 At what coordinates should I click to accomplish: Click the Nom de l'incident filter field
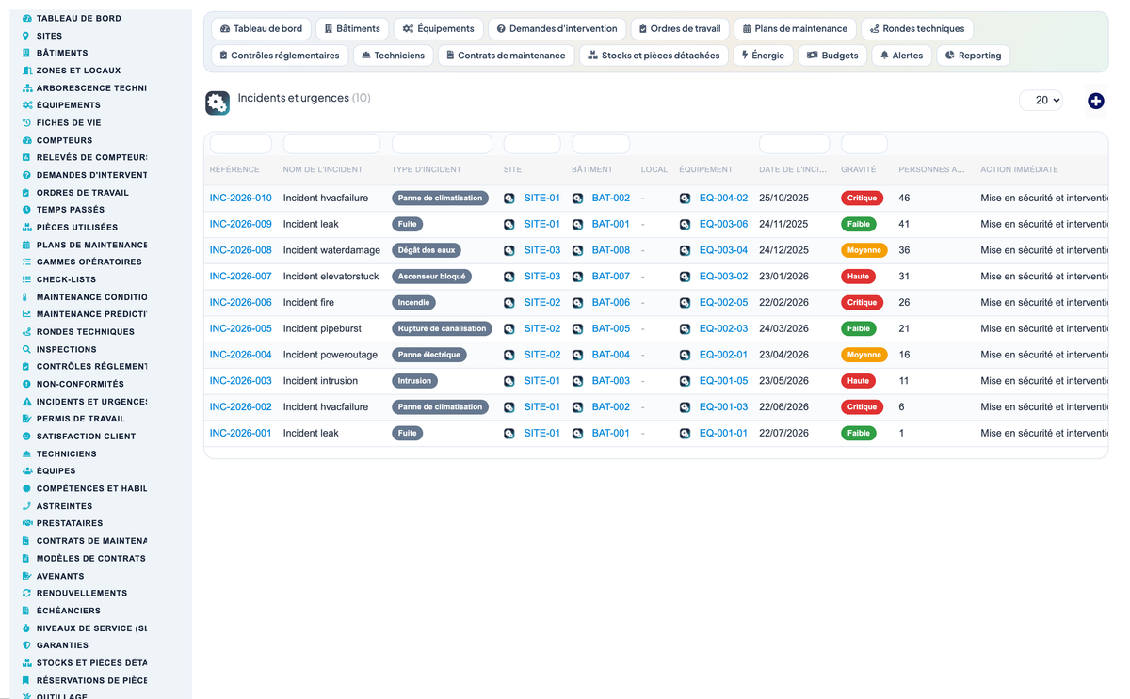(x=331, y=144)
